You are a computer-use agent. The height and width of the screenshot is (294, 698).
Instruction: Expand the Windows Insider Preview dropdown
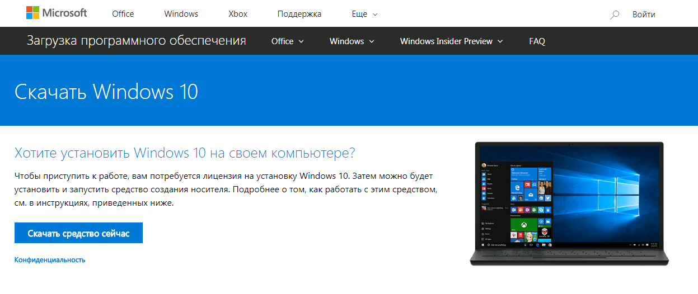[x=451, y=41]
